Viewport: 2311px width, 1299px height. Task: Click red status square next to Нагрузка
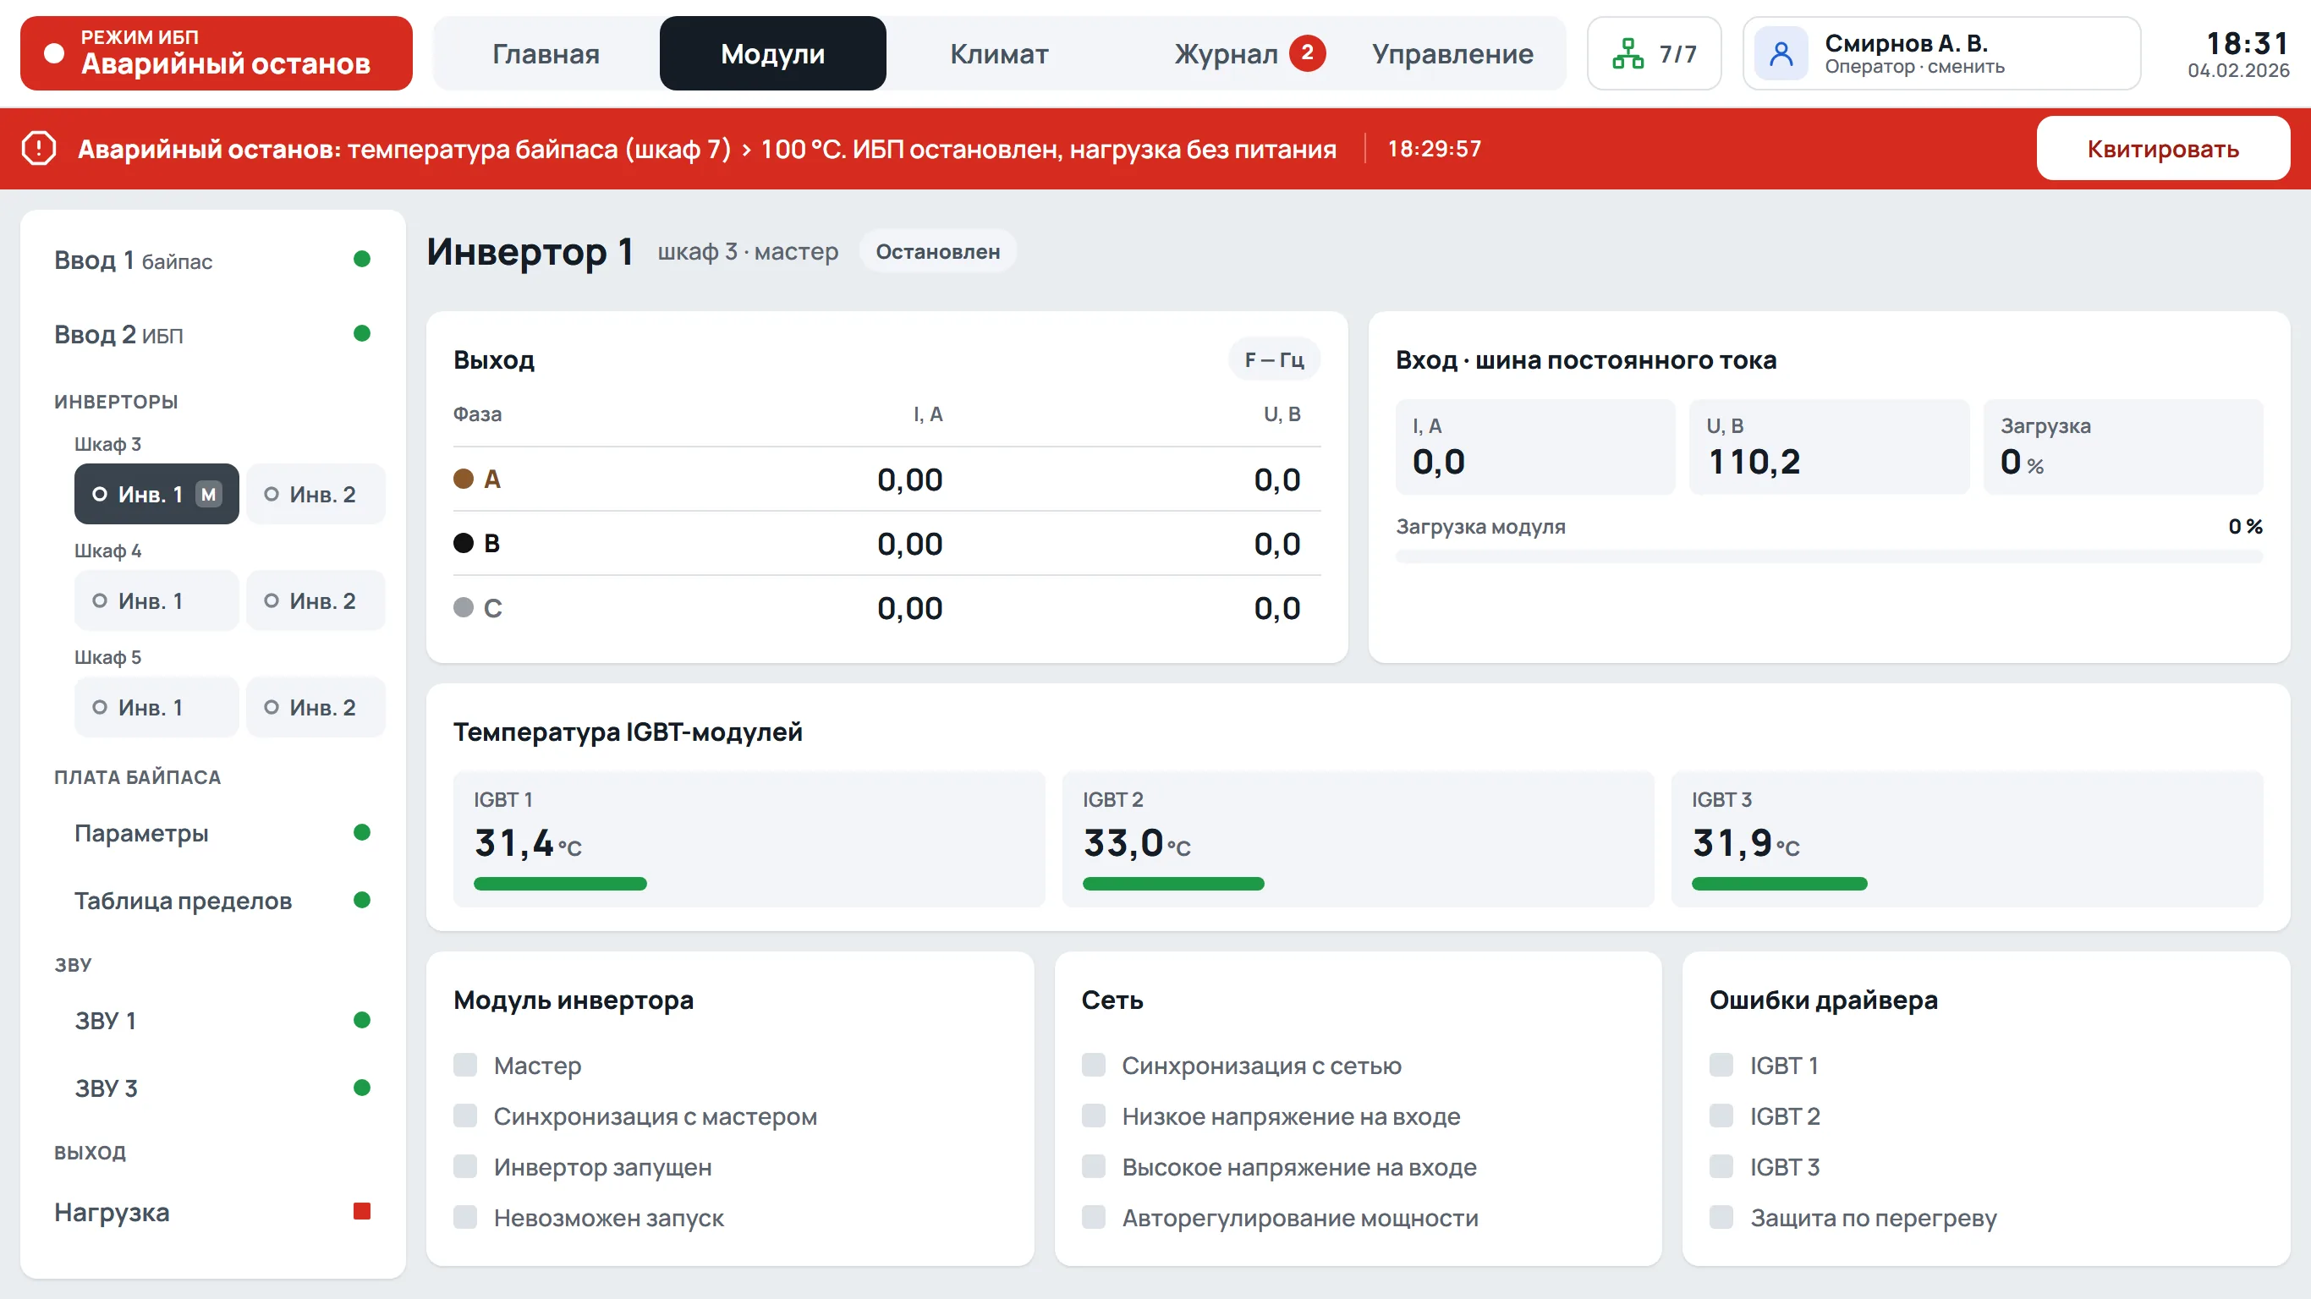[361, 1211]
